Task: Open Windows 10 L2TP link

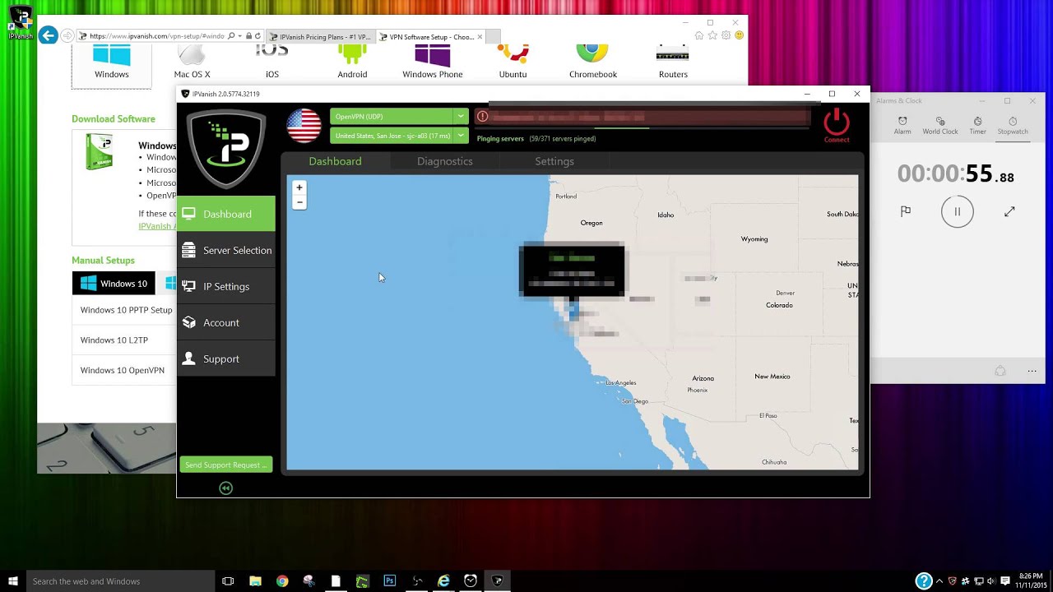Action: [x=114, y=340]
